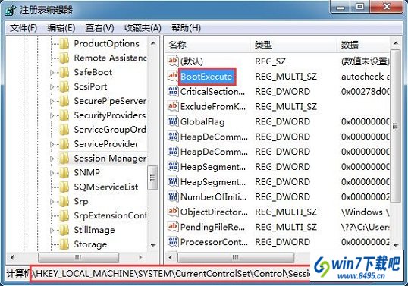408x286 pixels.
Task: Select the SecurePipeServers folder icon
Action: tap(64, 101)
